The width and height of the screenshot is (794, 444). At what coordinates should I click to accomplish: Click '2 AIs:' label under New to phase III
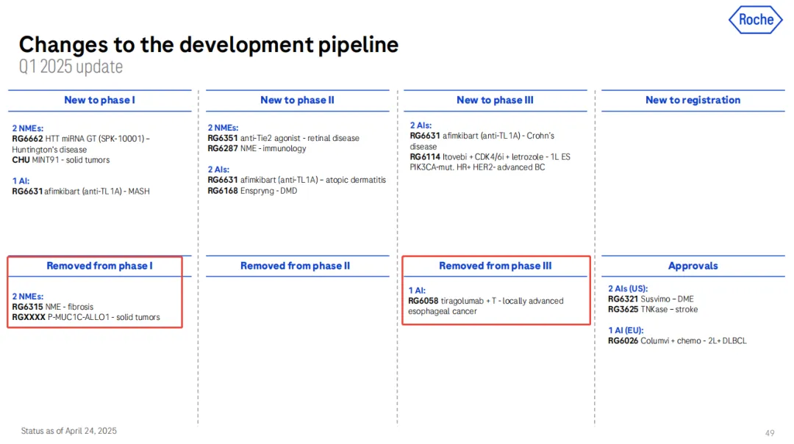421,125
